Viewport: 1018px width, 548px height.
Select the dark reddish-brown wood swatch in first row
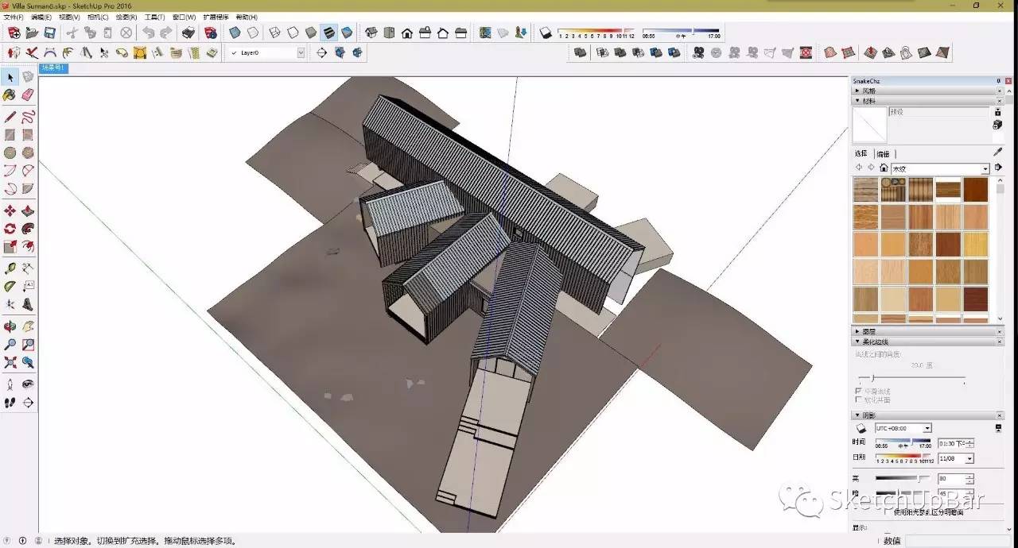click(975, 190)
